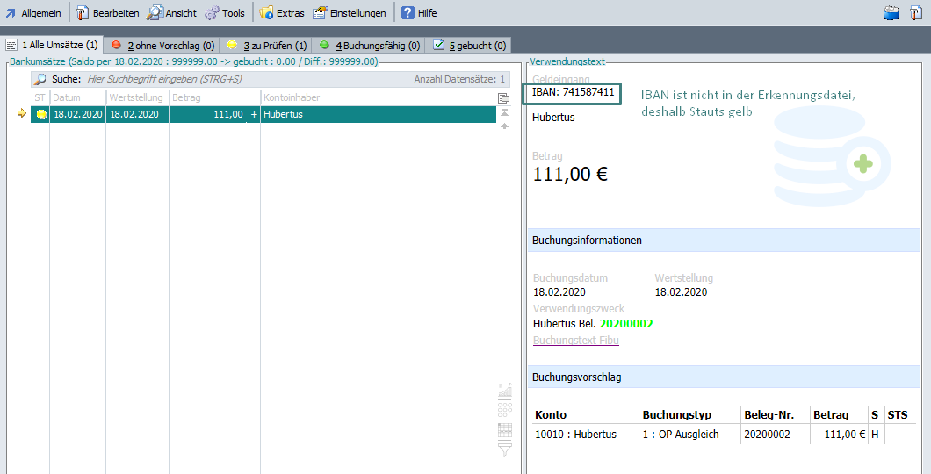
Task: Click into the Suche search field
Action: (246, 79)
